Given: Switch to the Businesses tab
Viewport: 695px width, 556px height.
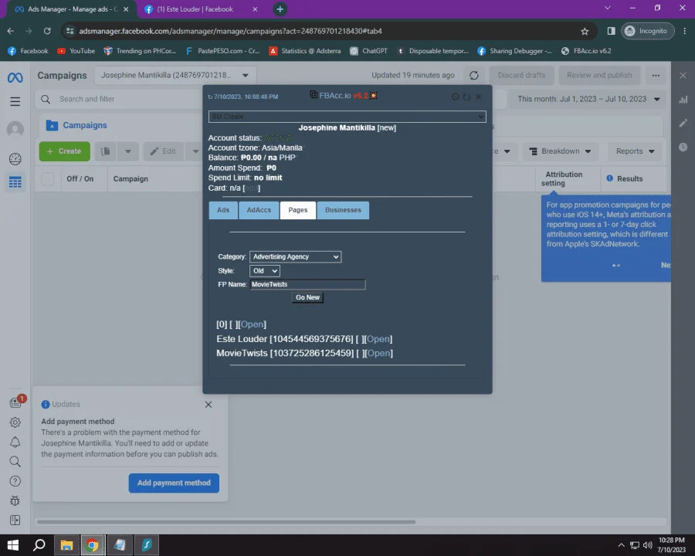Looking at the screenshot, I should coord(343,210).
